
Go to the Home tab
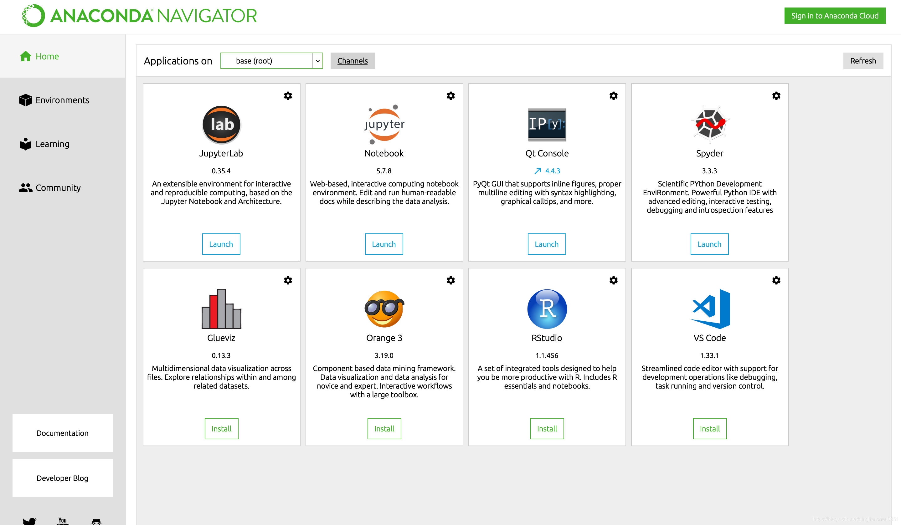[63, 56]
